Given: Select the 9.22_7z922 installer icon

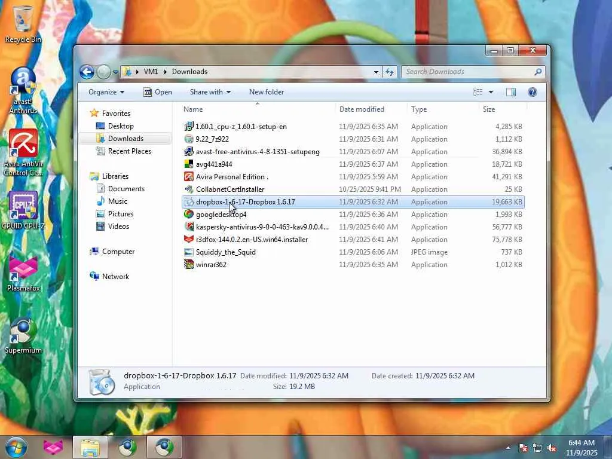Looking at the screenshot, I should pos(189,139).
